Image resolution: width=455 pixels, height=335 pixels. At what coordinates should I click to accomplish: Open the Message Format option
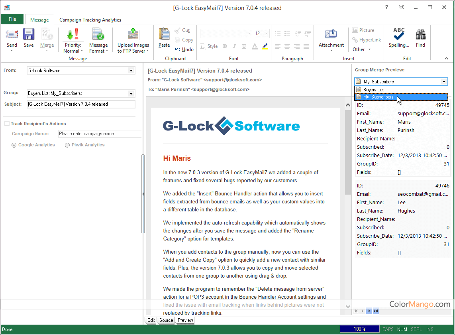pos(98,35)
